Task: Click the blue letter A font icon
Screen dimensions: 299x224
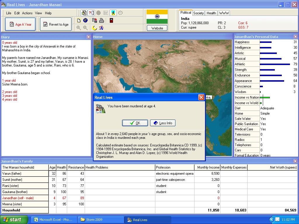Action: 101,28
